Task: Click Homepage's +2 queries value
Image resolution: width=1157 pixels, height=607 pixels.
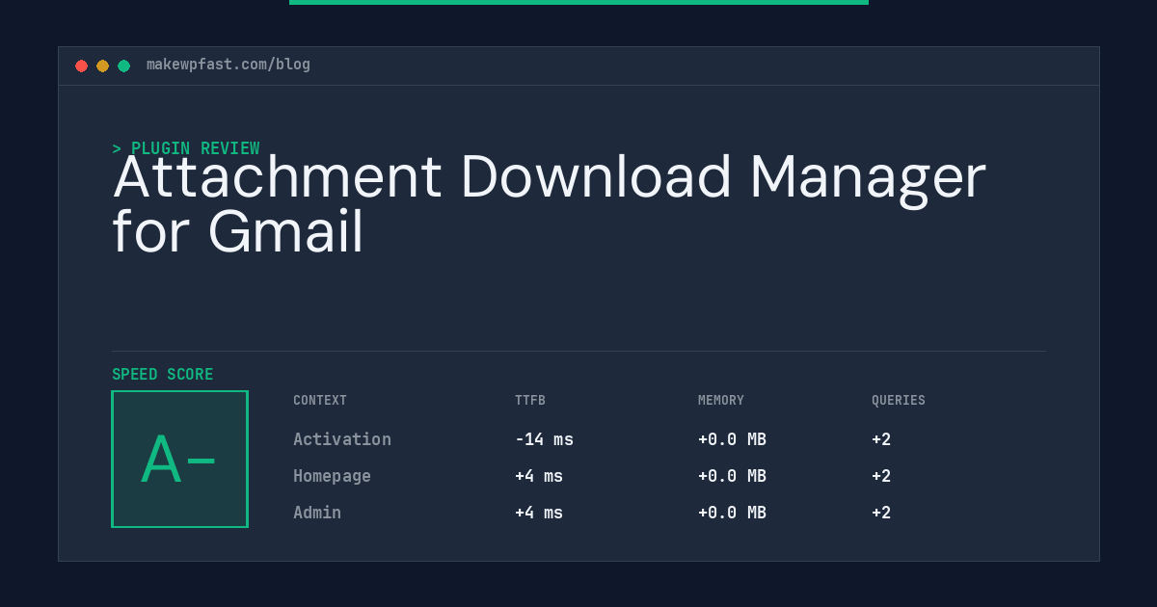Action: (881, 476)
